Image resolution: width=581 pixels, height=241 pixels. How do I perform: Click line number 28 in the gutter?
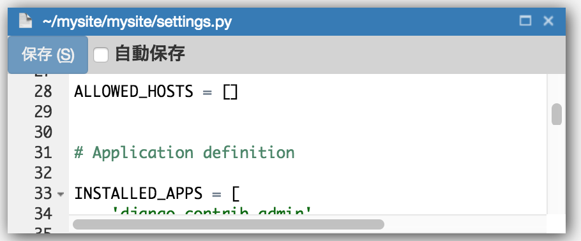[43, 91]
